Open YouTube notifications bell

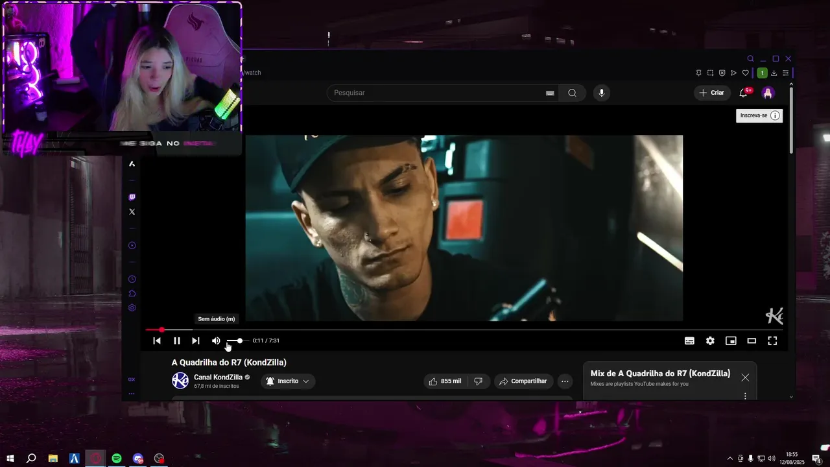coord(744,93)
